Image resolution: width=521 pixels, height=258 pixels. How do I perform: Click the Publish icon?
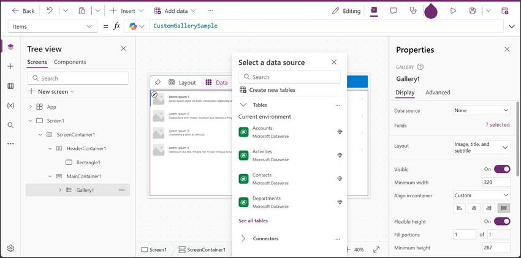point(504,11)
